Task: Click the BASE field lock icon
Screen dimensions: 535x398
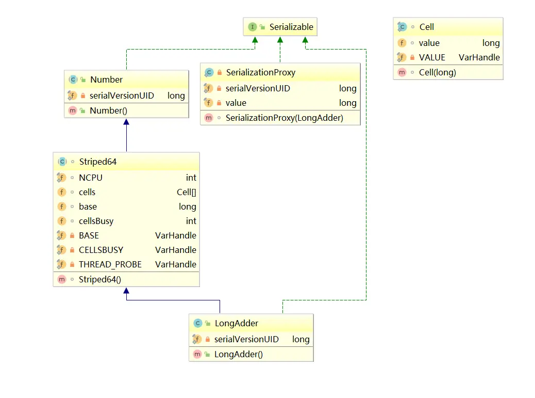Action: (72, 235)
